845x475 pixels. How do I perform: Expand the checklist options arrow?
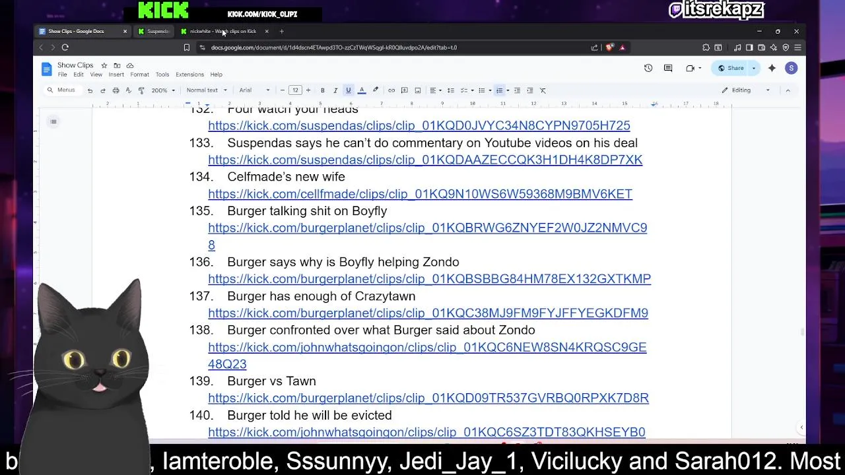[x=471, y=90]
